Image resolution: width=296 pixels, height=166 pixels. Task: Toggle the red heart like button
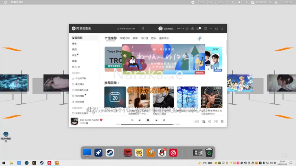[x=101, y=120]
